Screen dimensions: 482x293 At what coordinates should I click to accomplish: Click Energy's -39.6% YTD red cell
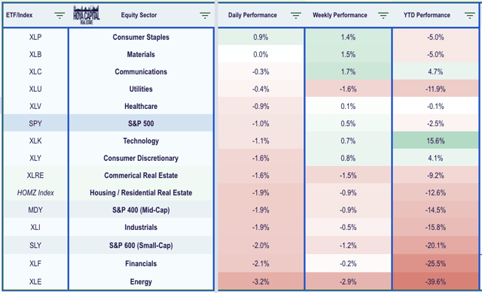pyautogui.click(x=435, y=281)
